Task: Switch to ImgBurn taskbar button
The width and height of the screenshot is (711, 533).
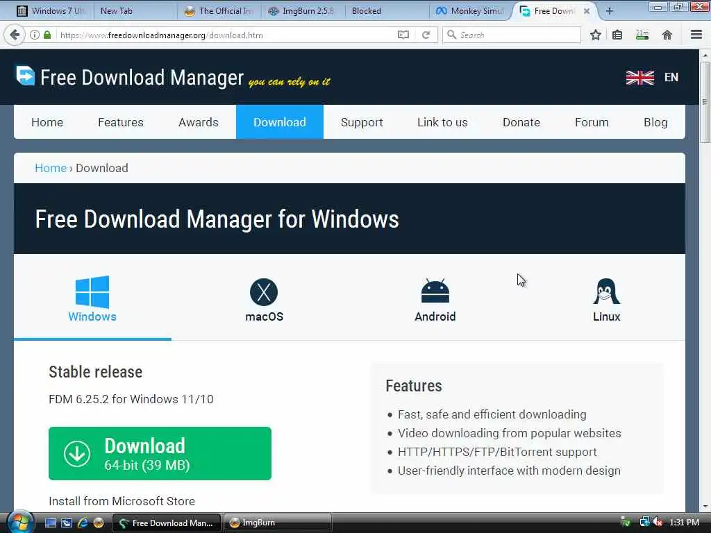Action: pos(277,523)
